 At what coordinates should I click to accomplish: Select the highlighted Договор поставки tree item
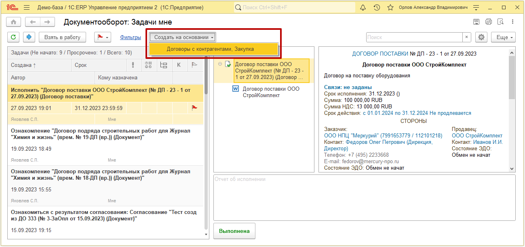coord(271,71)
